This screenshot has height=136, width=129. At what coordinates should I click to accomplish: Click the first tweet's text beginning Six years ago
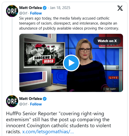[x=69, y=23]
